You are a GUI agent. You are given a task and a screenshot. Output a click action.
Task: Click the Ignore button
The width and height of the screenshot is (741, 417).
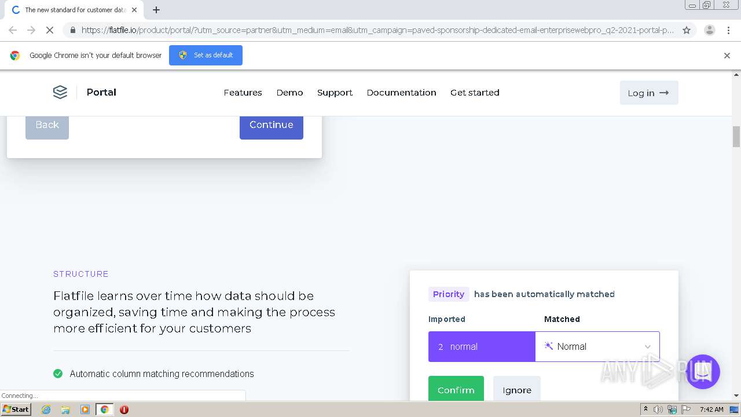point(517,389)
